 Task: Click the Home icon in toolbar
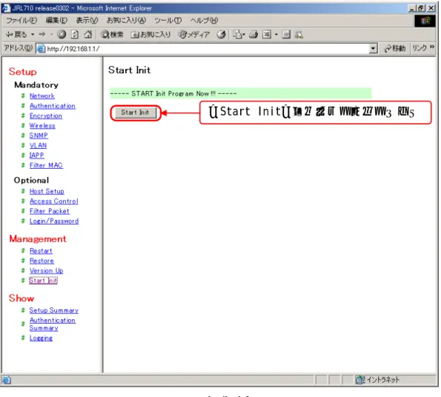[x=88, y=35]
